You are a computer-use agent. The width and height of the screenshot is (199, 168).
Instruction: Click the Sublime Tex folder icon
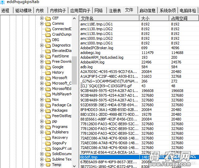pyautogui.click(x=48, y=160)
